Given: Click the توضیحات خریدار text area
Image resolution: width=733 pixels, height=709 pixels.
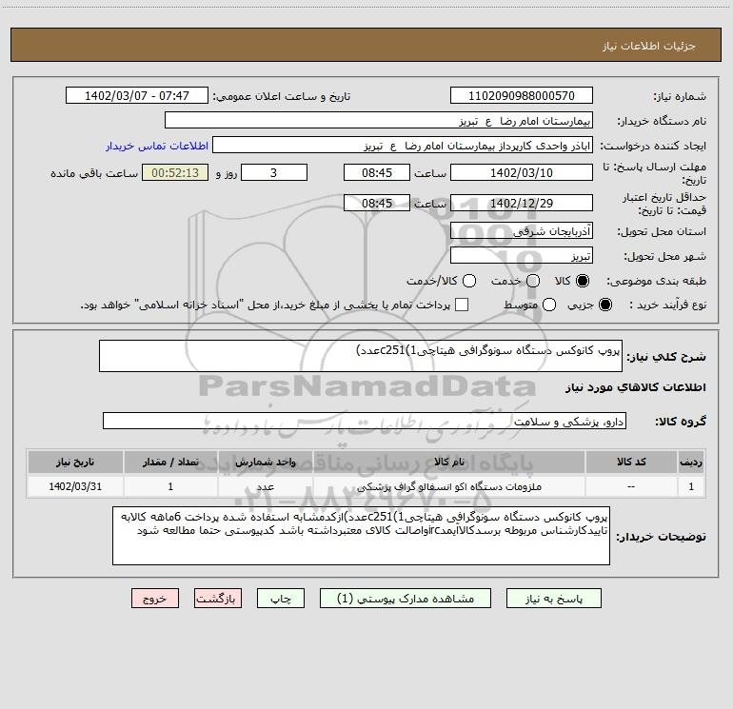Looking at the screenshot, I should [361, 536].
